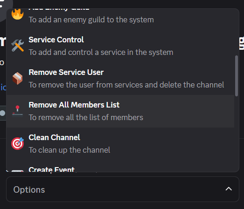The width and height of the screenshot is (244, 209).
Task: Click 'To clean up the channel' description
Action: point(70,150)
